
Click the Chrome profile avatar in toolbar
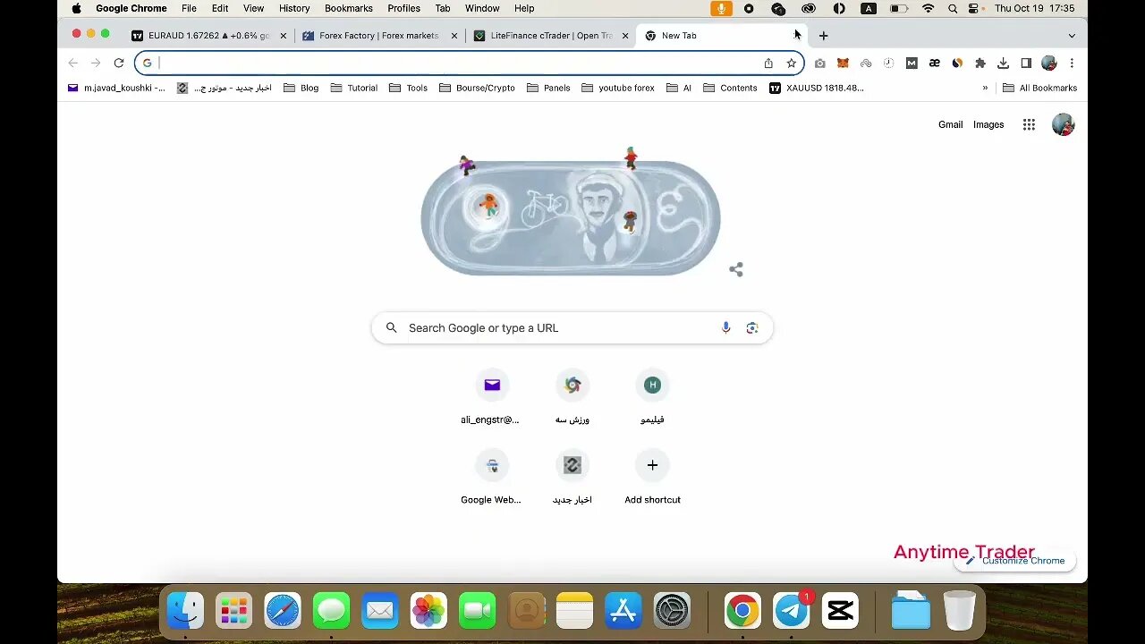1049,64
